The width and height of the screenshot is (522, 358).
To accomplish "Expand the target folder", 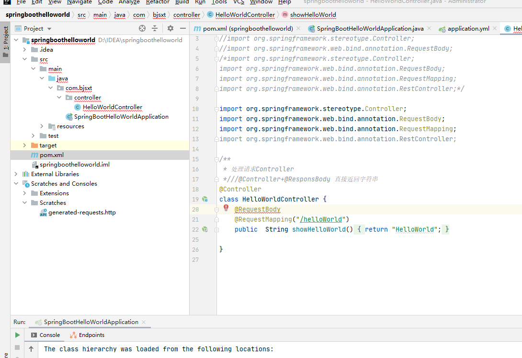I will point(24,145).
